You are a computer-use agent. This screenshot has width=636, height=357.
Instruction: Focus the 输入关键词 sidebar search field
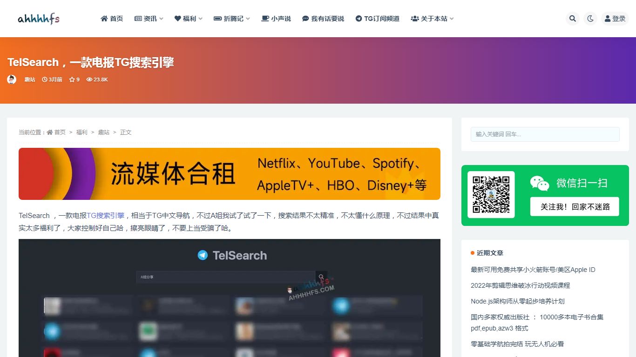(545, 134)
